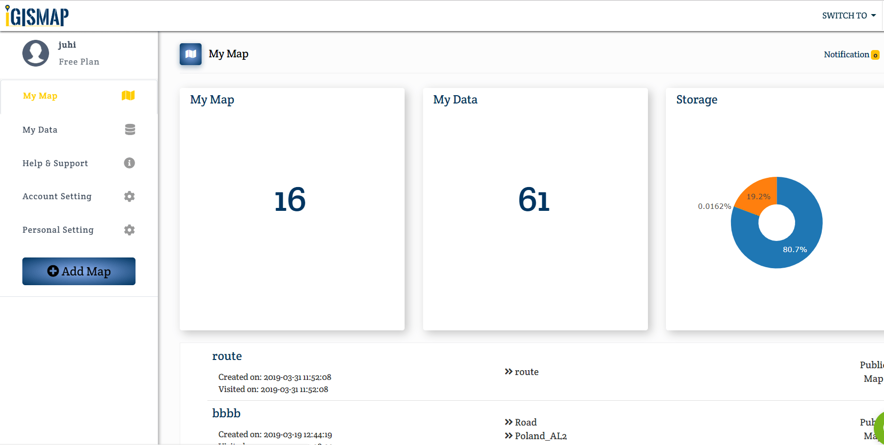Click the juhi user avatar icon
Screen dimensions: 884x445
pyautogui.click(x=35, y=53)
